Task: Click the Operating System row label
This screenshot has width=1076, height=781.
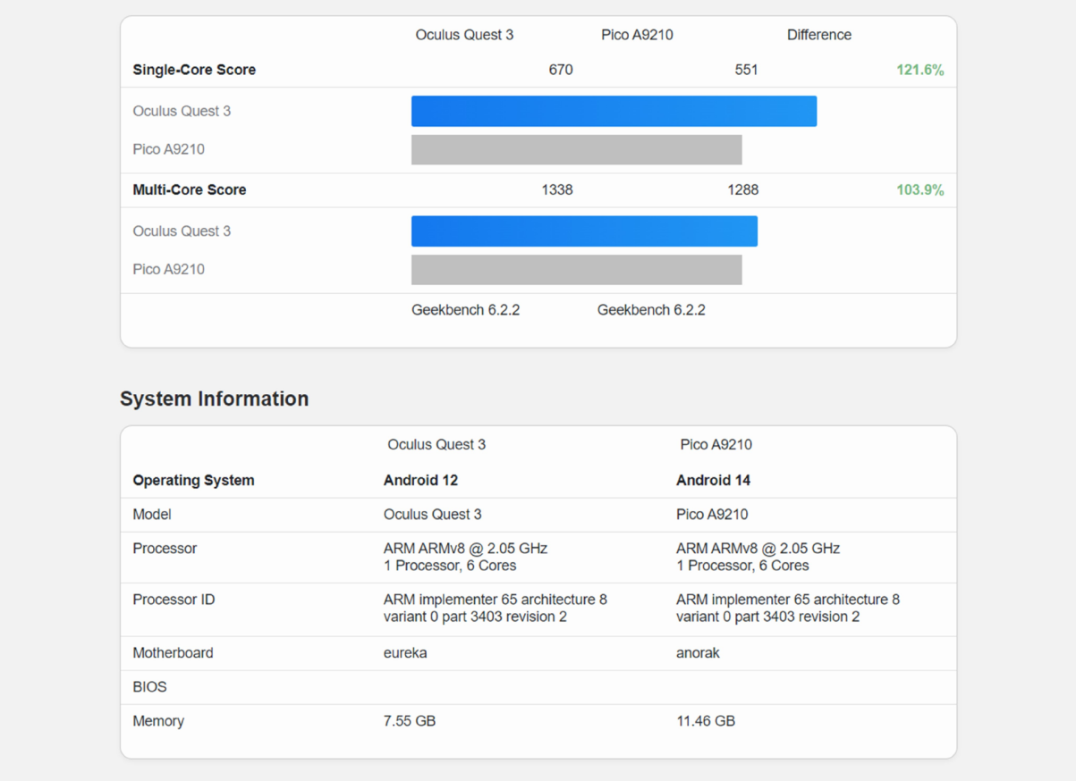Action: (x=193, y=480)
